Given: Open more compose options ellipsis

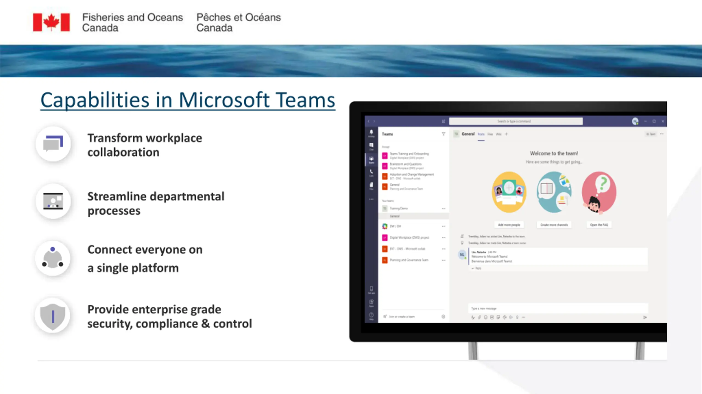Looking at the screenshot, I should [524, 317].
